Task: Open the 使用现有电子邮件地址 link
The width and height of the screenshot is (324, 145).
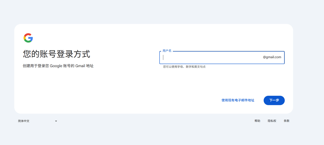Action: pos(238,100)
